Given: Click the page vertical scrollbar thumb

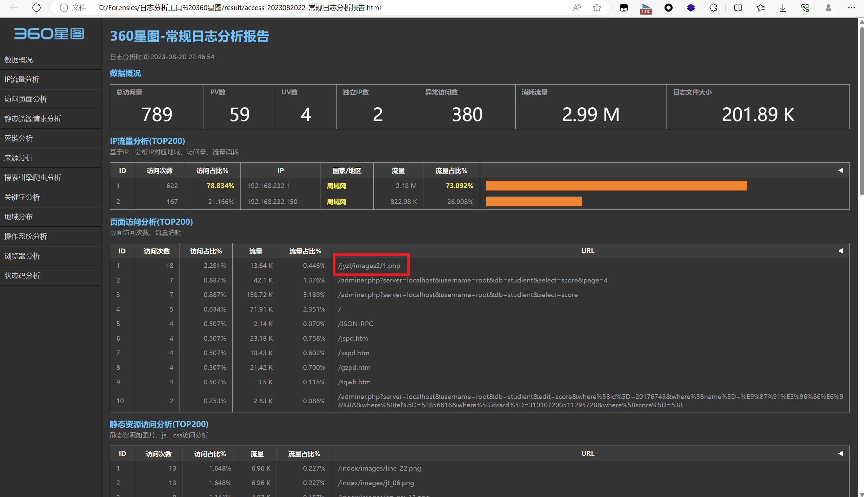Looking at the screenshot, I should tap(861, 111).
